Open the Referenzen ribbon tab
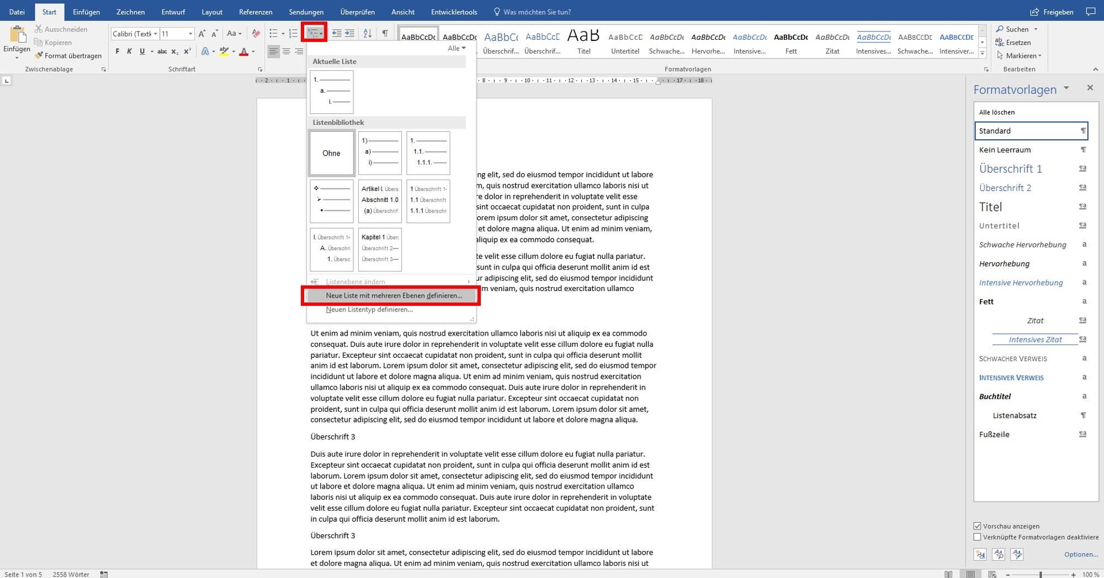1104x578 pixels. 256,12
